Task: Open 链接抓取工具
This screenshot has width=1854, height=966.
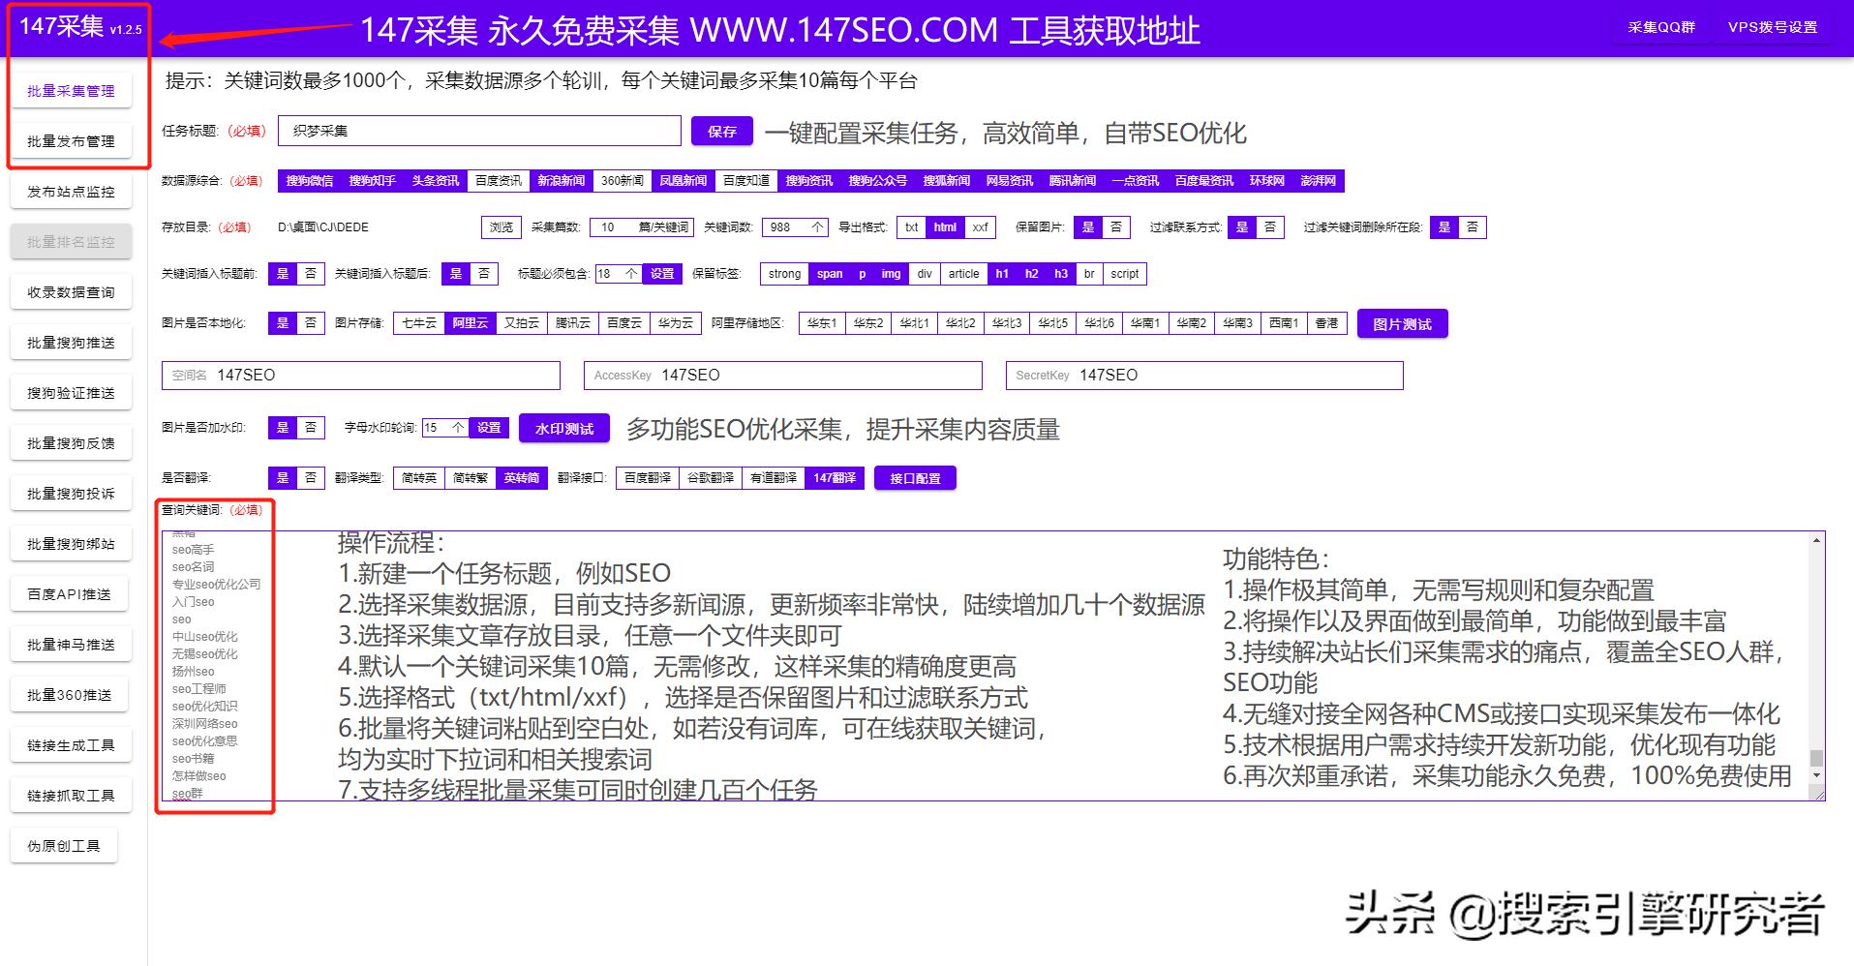Action: 70,795
